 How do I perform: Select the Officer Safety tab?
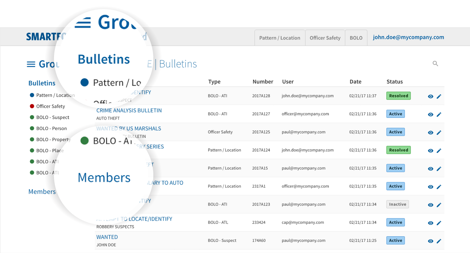coord(325,38)
